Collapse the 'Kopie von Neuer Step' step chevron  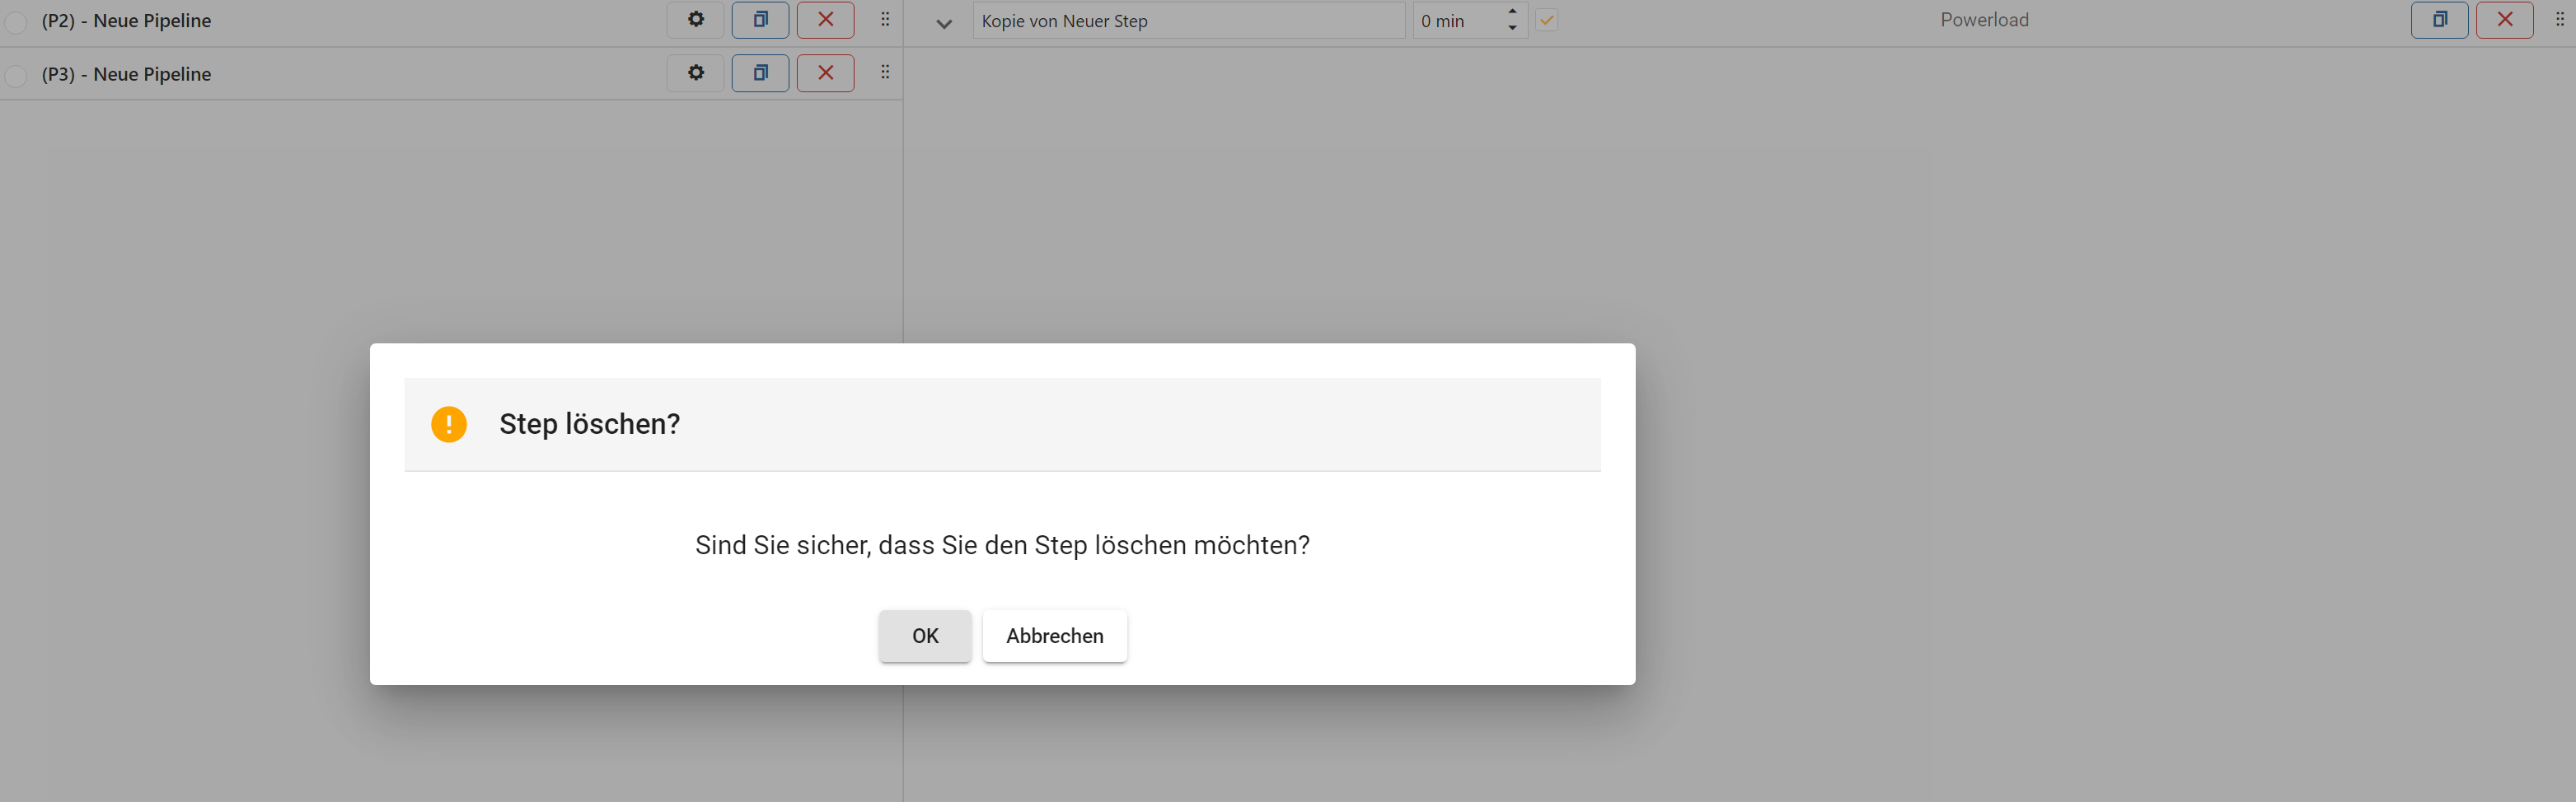click(x=943, y=22)
